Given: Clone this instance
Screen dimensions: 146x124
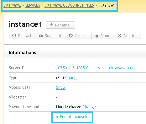Looking at the screenshot, I should (103, 36).
